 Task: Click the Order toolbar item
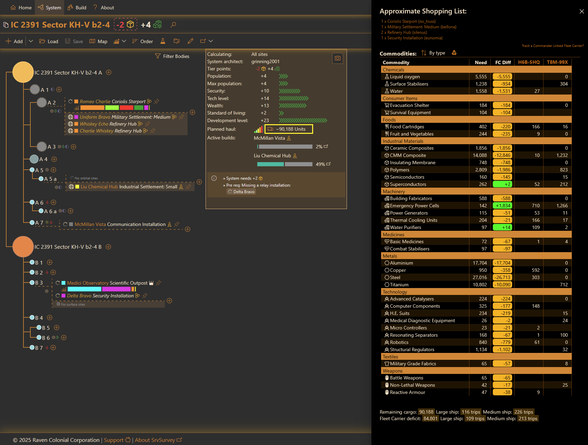(142, 41)
